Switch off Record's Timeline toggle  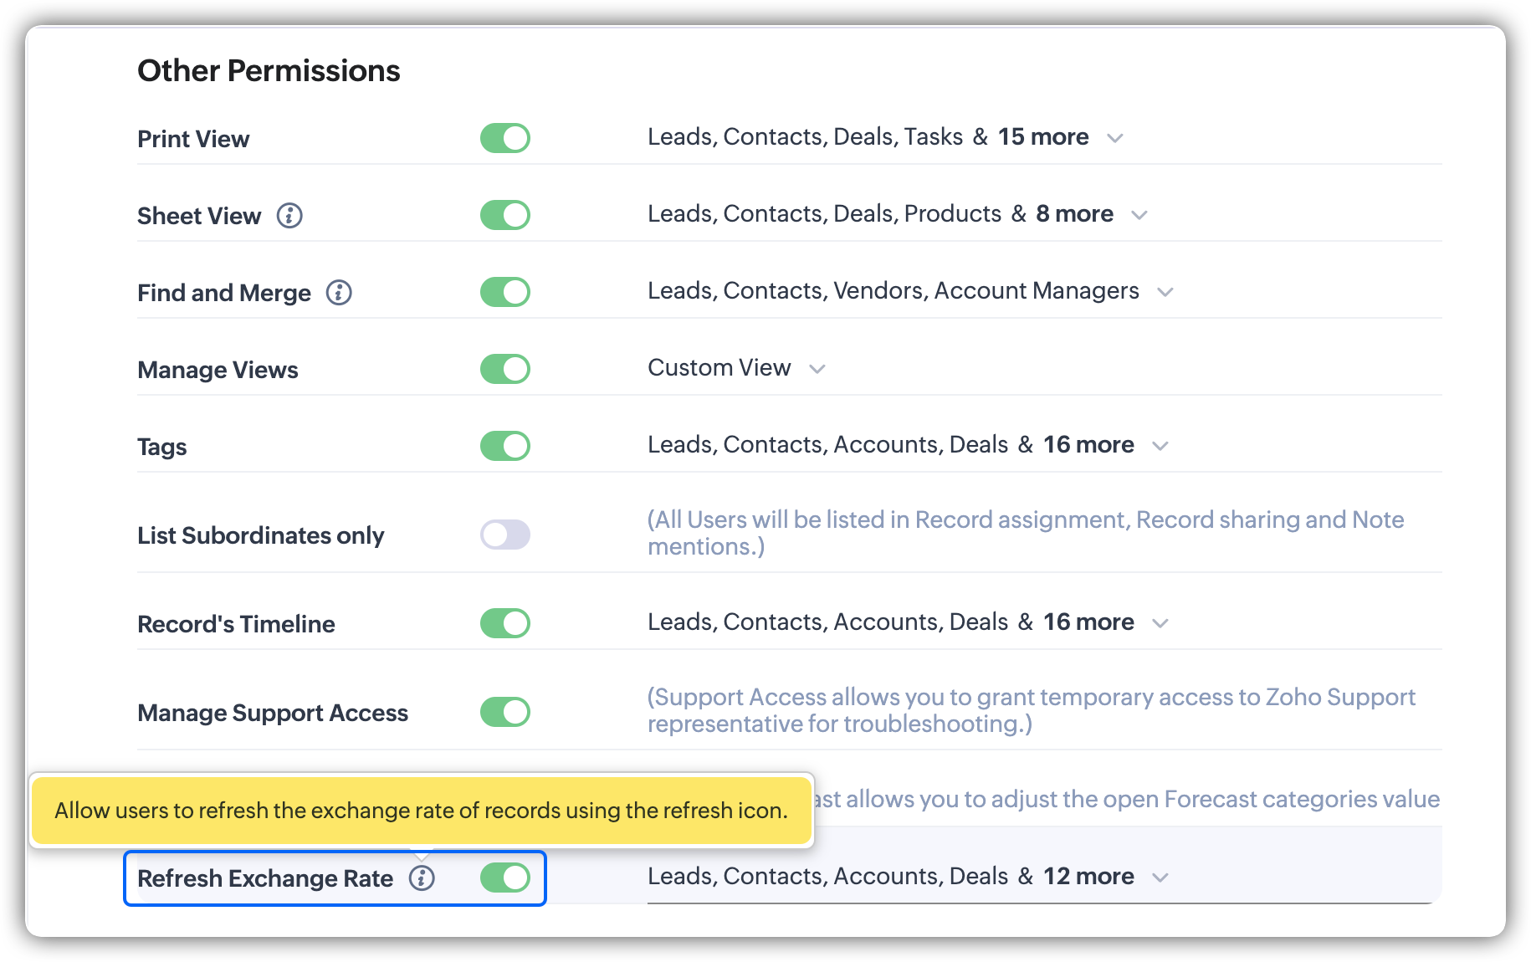click(x=505, y=623)
